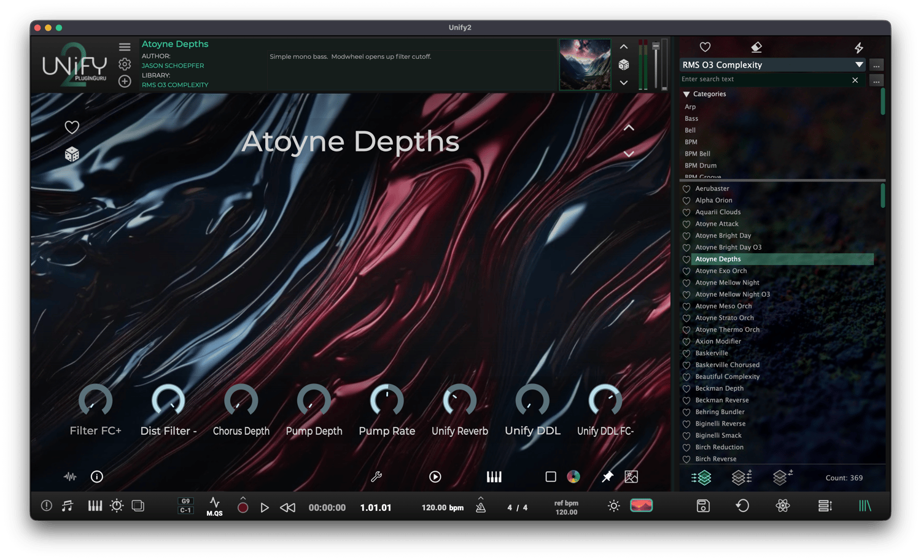Click the sun brightness icon in footer
The width and height of the screenshot is (921, 560).
click(613, 506)
